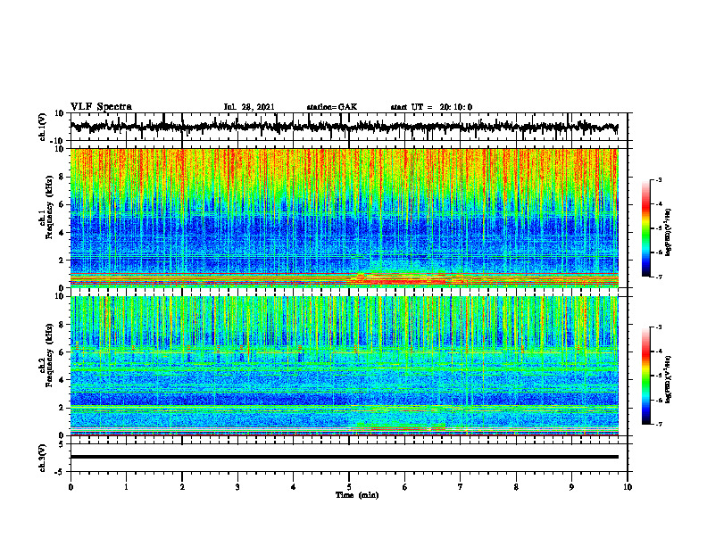Click the red low-frequency burst in ch.1 spectrogram

click(399, 280)
